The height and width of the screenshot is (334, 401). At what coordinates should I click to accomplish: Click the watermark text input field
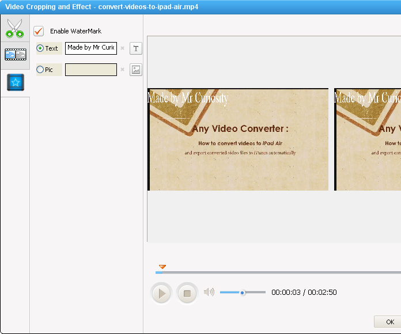[91, 48]
